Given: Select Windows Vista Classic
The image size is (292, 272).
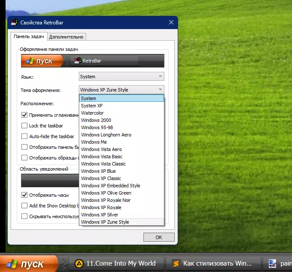Looking at the screenshot, I should pyautogui.click(x=122, y=164).
